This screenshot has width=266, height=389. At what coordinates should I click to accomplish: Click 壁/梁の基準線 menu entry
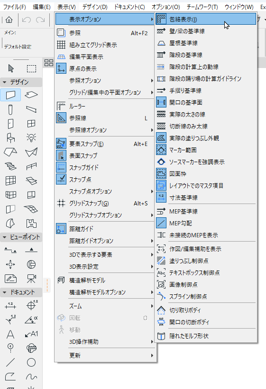tap(206, 31)
